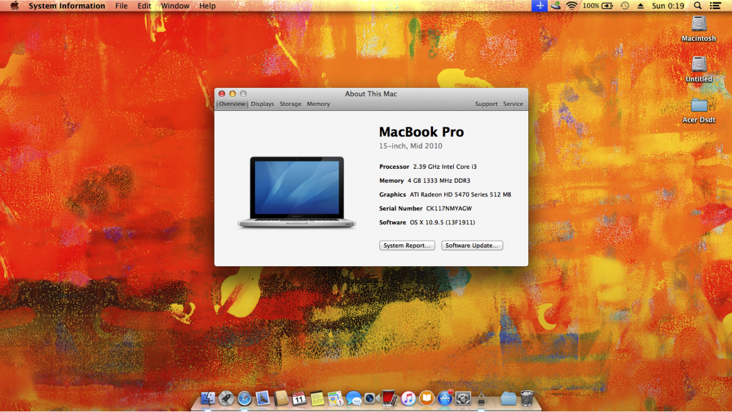Click the Wi-Fi status icon
732x412 pixels.
point(572,5)
